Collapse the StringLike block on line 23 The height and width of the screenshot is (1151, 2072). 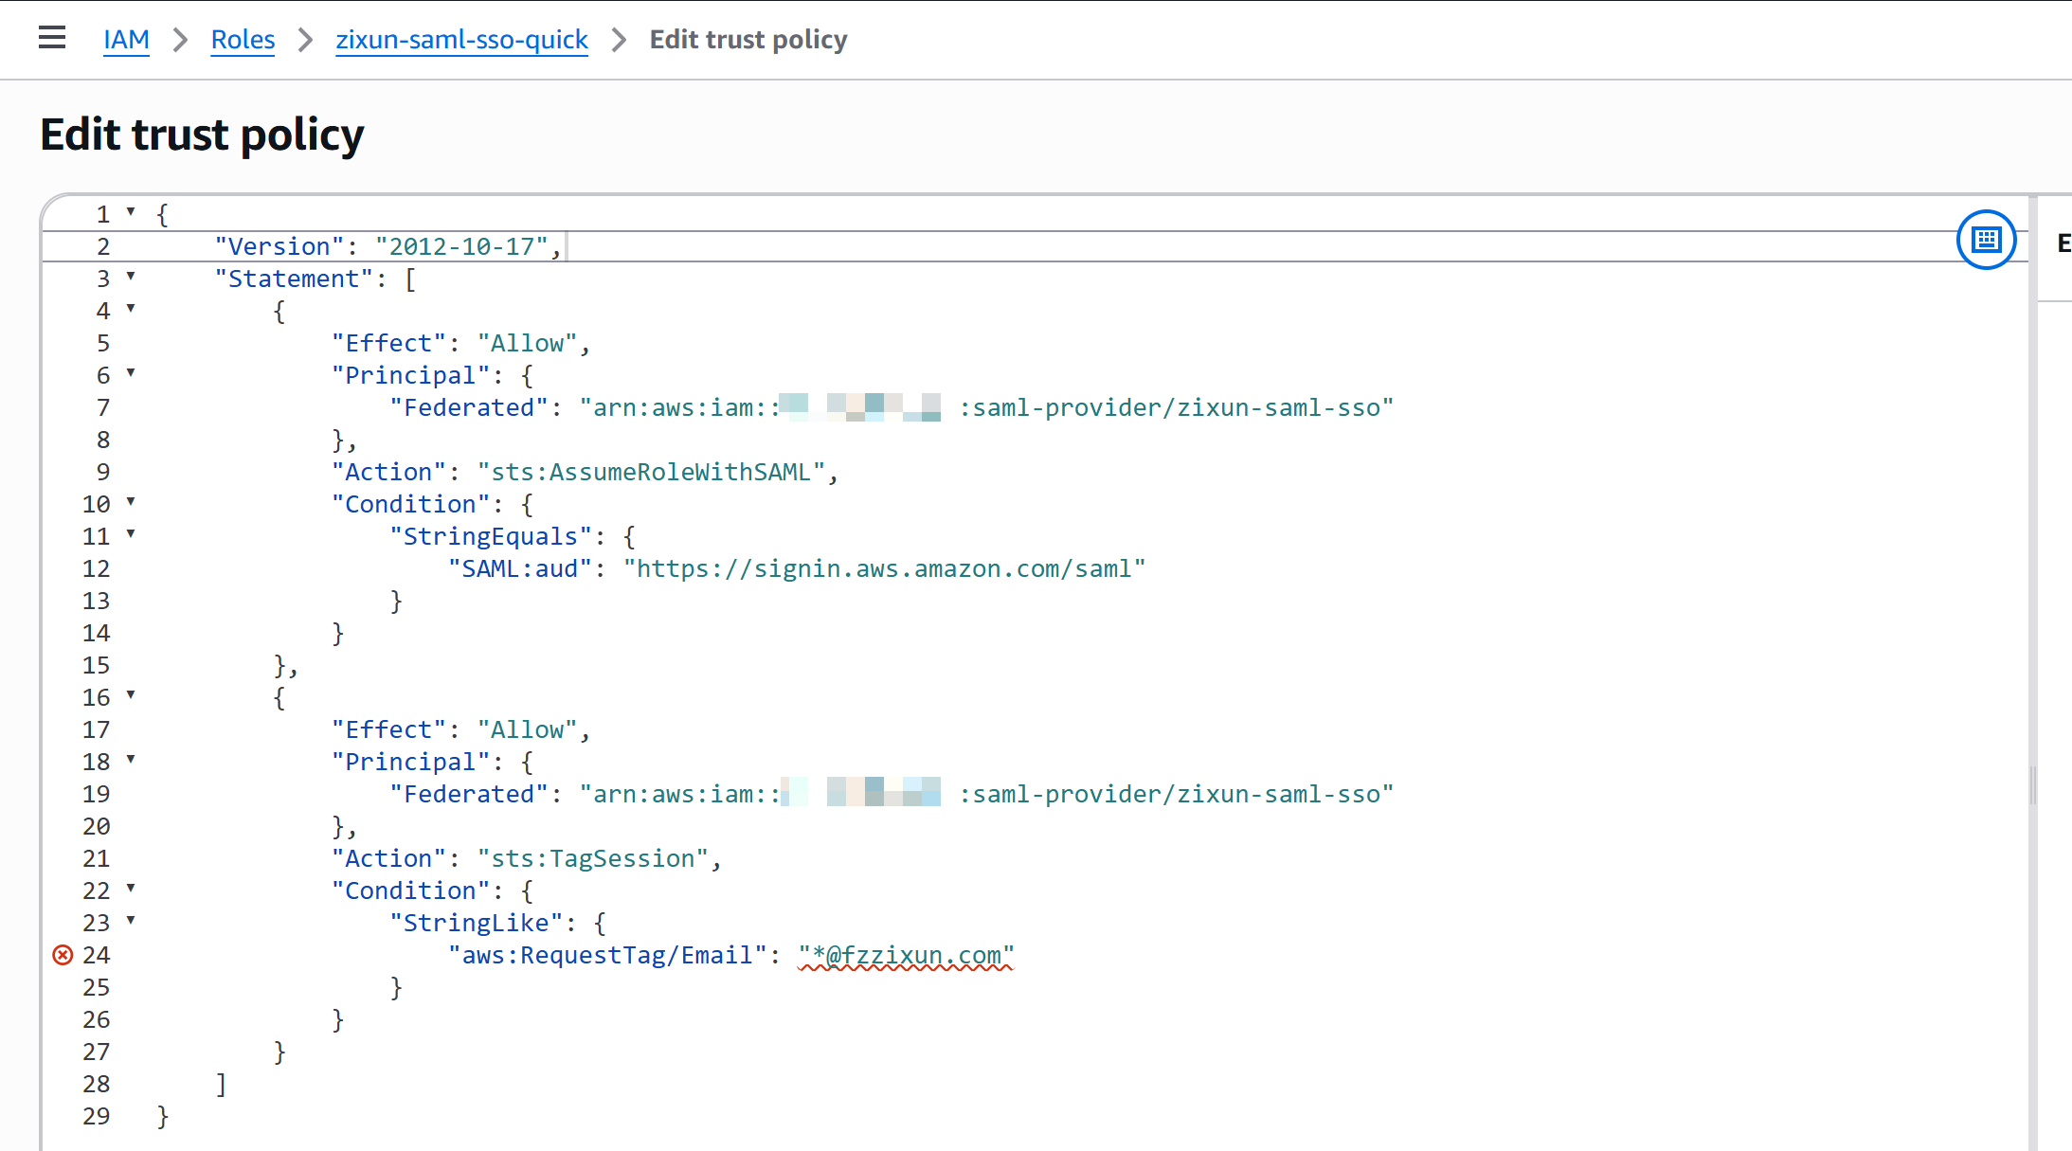click(131, 921)
